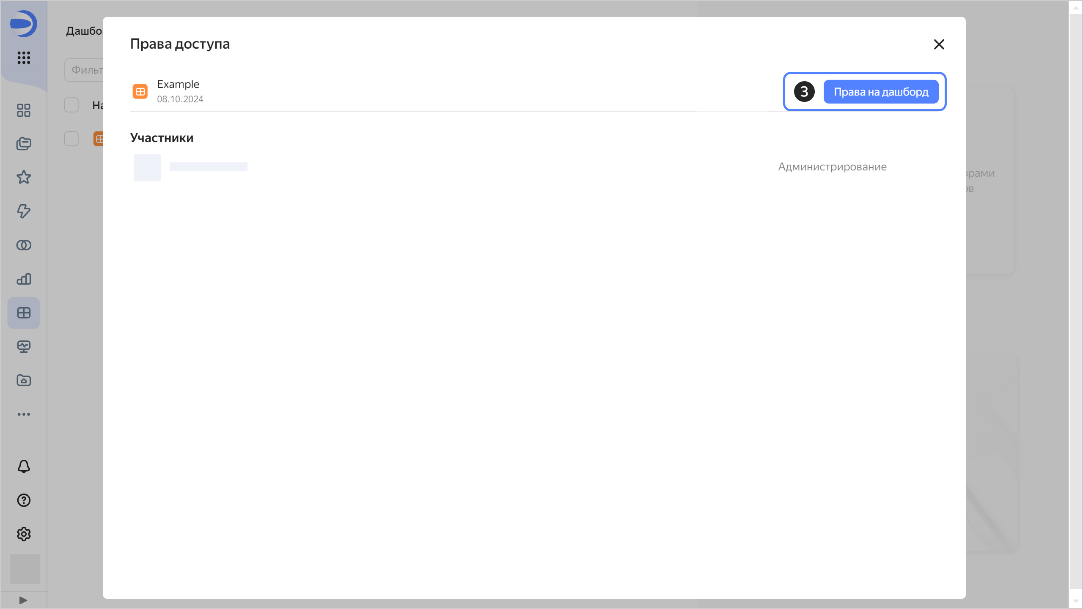Screen dimensions: 1083x609
Task: Open Datasets overlapping circles icon
Action: pos(24,245)
